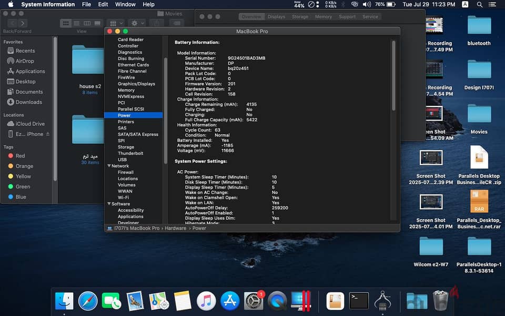Select Storage in hardware list
Image resolution: width=505 pixels, height=316 pixels.
click(x=126, y=147)
